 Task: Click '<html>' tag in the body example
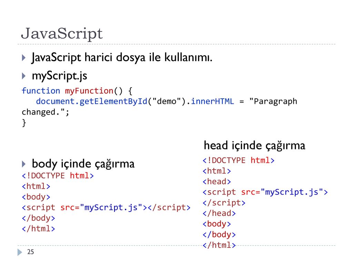[x=36, y=186]
